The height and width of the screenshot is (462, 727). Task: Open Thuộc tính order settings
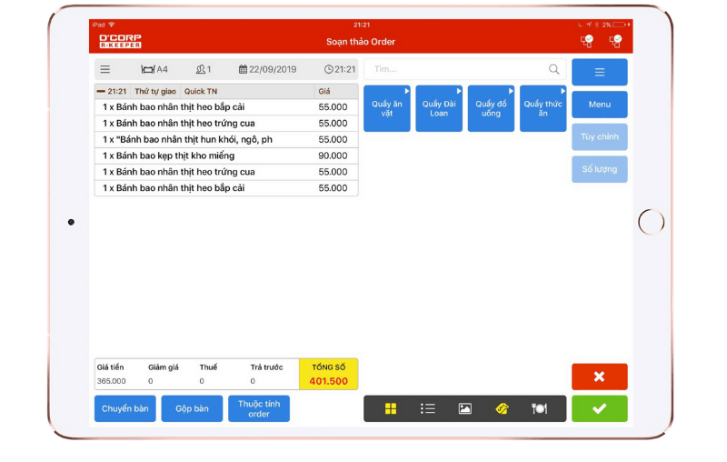tap(259, 408)
